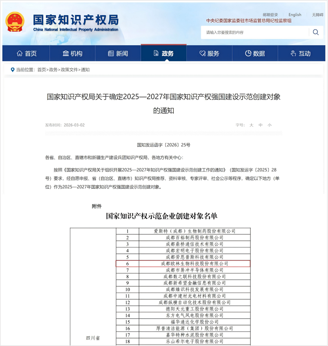Viewport: 328px width, 346px height.
Task: Set font size to 小
Action: coord(270,125)
